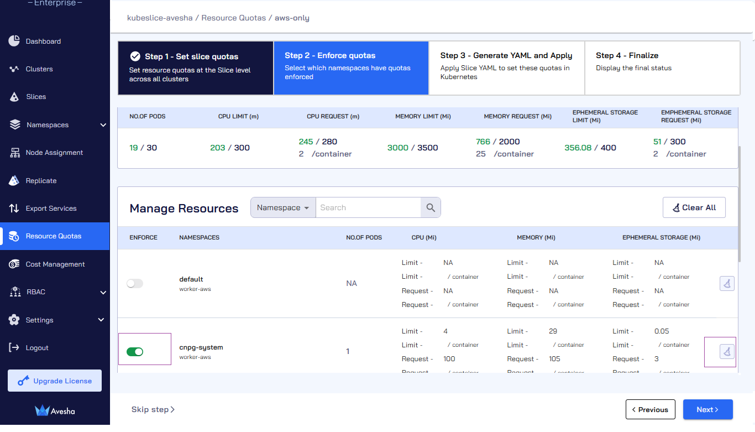Screen dimensions: 755x432
Task: Clear quotas for default namespace row
Action: point(727,283)
